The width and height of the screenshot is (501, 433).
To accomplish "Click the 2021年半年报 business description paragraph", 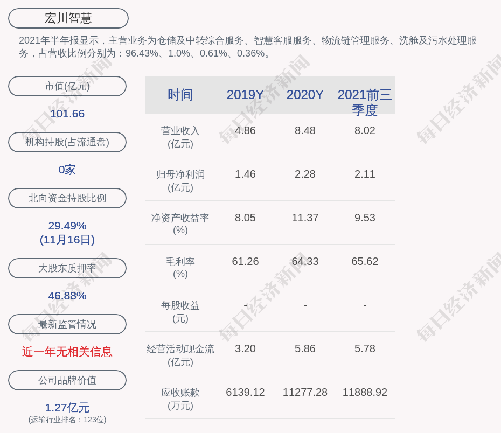I will (x=248, y=47).
